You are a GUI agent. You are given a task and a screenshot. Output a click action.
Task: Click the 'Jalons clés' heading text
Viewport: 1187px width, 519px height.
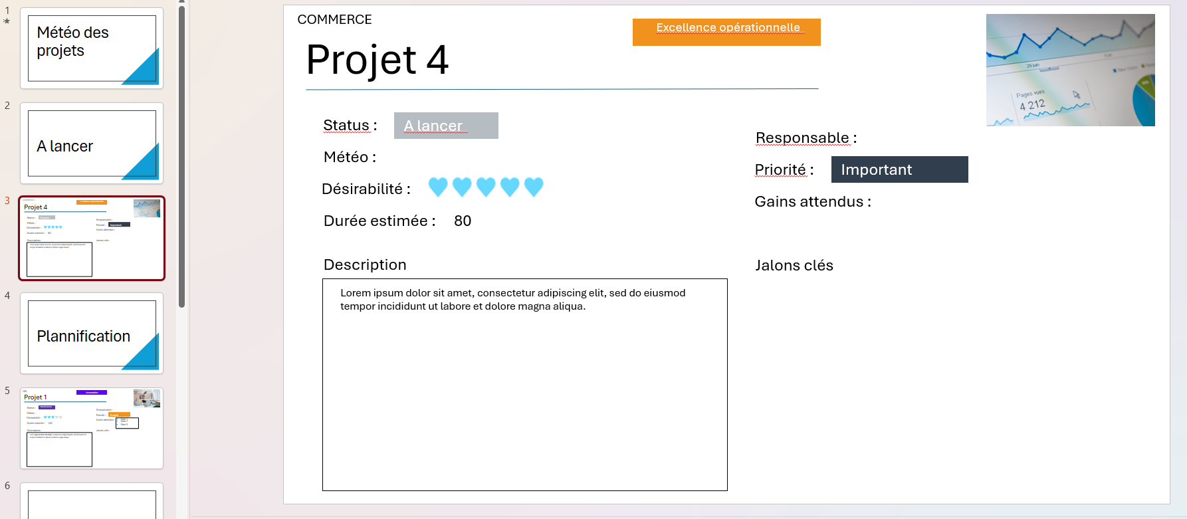(794, 265)
